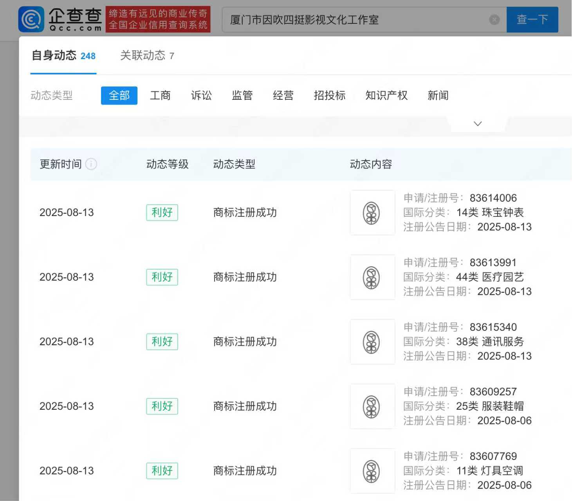Click the 利好 badge on the first row
This screenshot has width=572, height=501.
(x=162, y=213)
